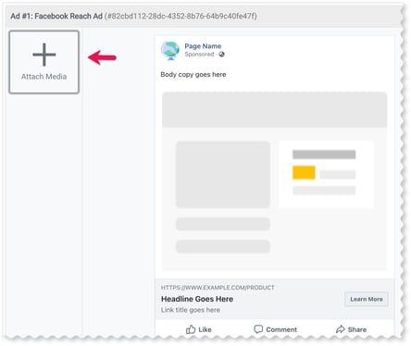The height and width of the screenshot is (346, 411).
Task: Click the Comment speech bubble icon
Action: pyautogui.click(x=258, y=329)
